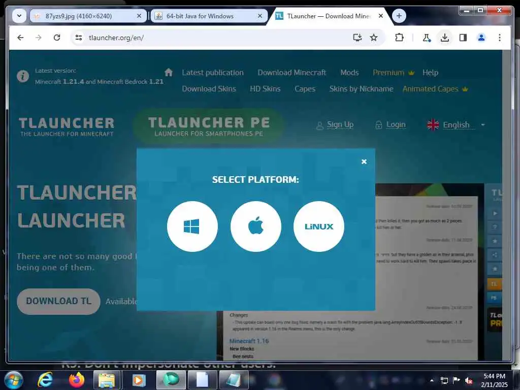Open the Animated Capes link

click(x=435, y=89)
